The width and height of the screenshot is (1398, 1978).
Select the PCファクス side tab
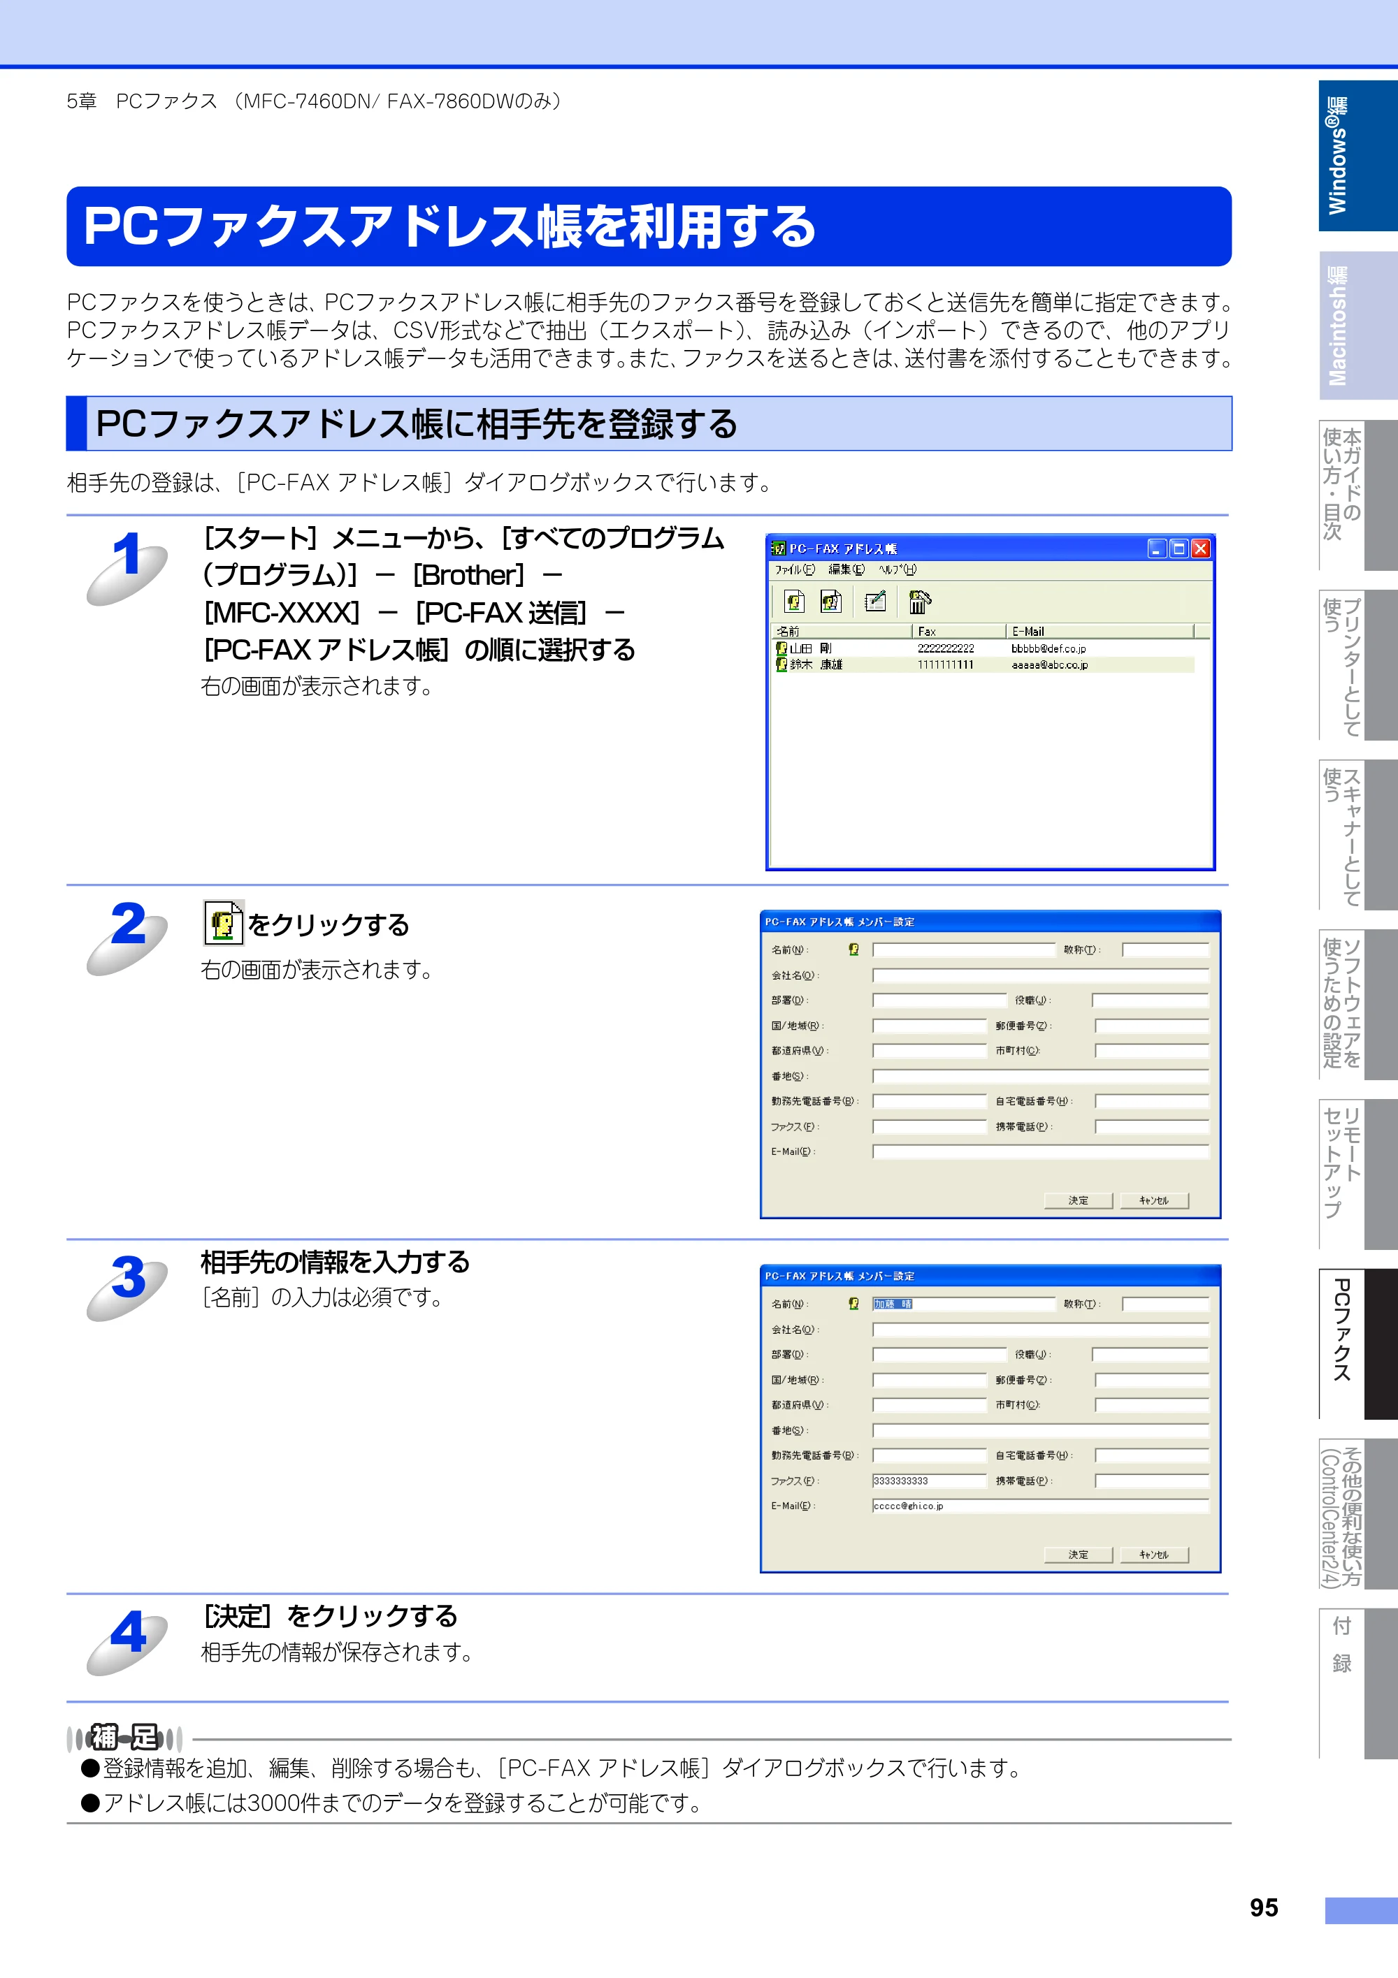(1357, 1344)
